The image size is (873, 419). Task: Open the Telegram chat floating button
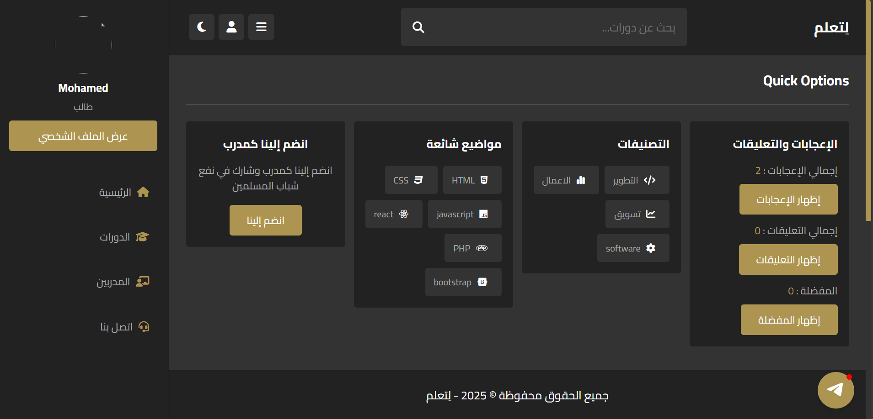(836, 390)
